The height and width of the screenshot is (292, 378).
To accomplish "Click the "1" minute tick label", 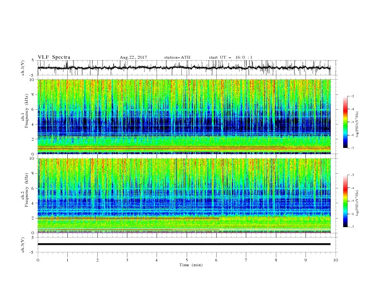I will (67, 260).
